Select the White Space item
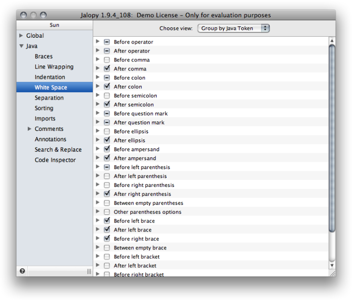Viewport: 352px width, 300px height. 55,87
